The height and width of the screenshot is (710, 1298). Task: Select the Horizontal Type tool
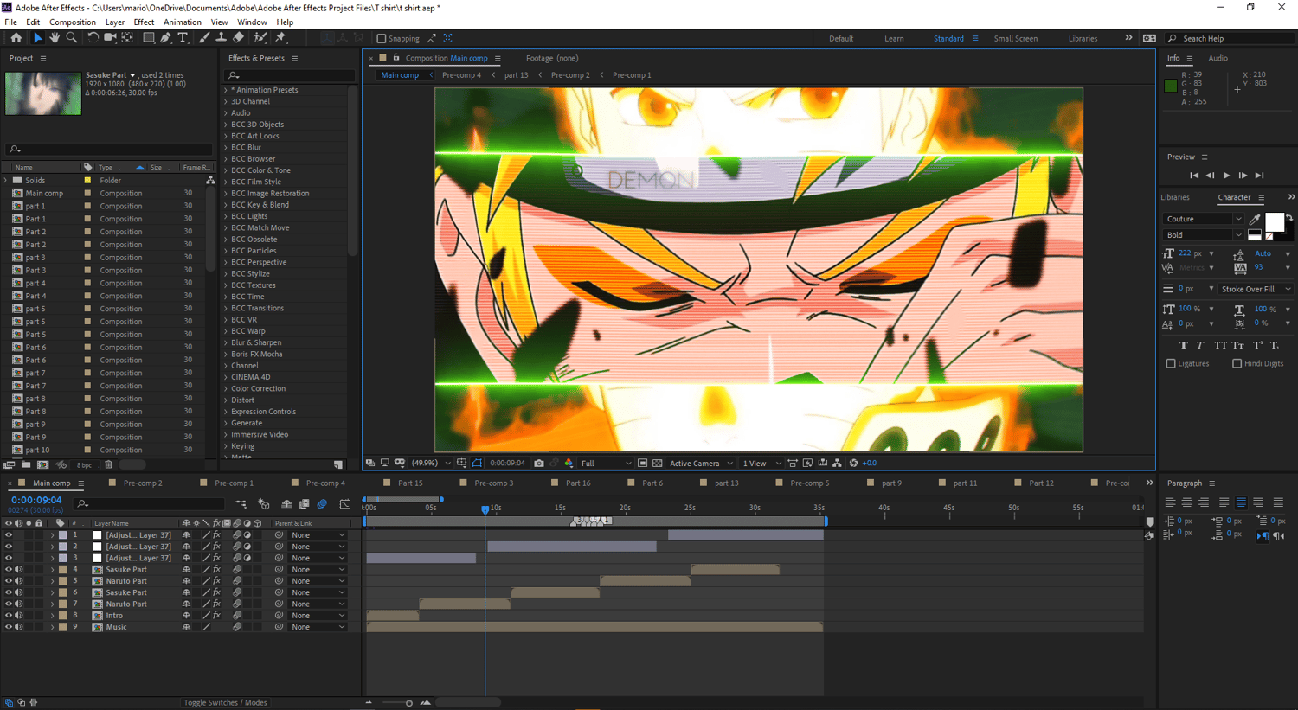(183, 38)
